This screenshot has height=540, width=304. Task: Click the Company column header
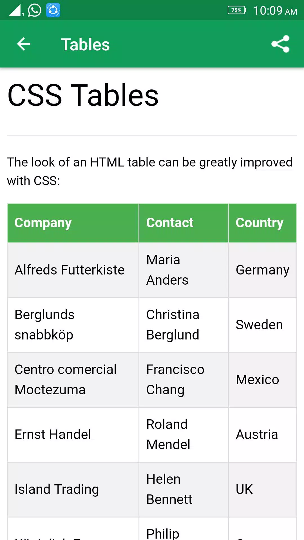(x=73, y=223)
